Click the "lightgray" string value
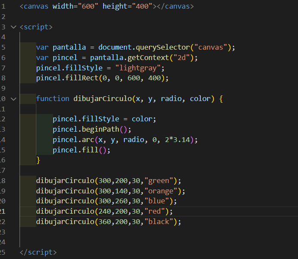 coord(138,68)
